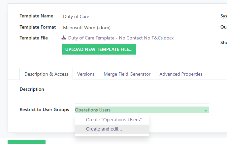The height and width of the screenshot is (144, 227).
Task: Click the Description label
Action: point(32,89)
